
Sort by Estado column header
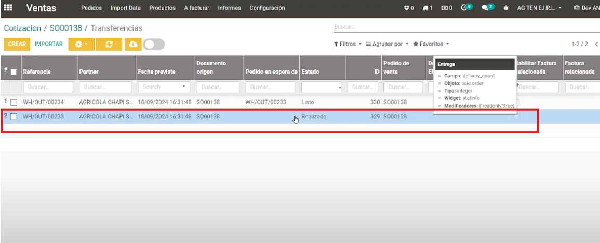[x=310, y=72]
